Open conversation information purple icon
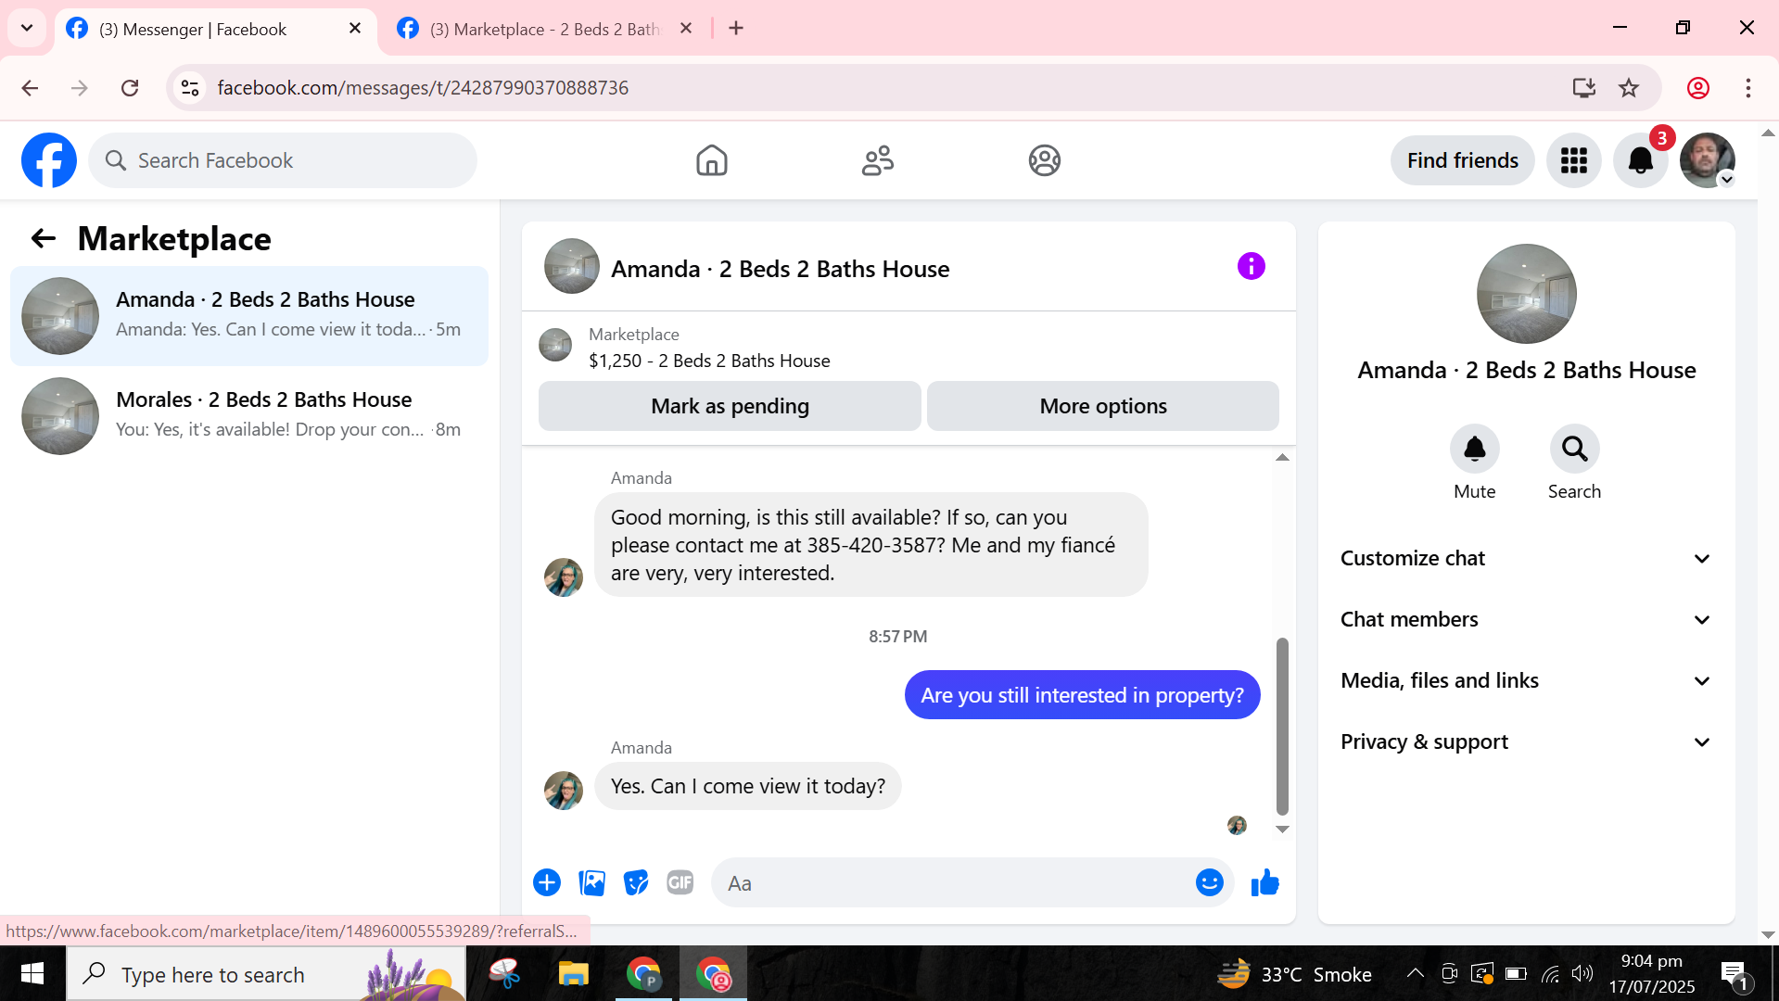This screenshot has height=1001, width=1779. [1251, 267]
